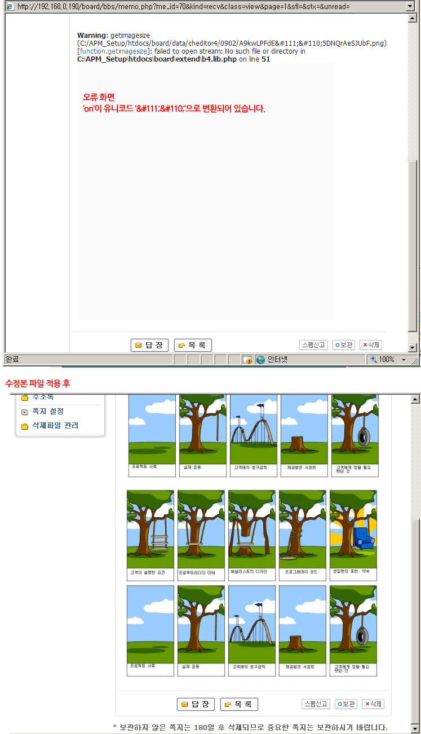Click the popup blocker icon in the status bar
Viewport: 421px width, 734px height.
[247, 360]
